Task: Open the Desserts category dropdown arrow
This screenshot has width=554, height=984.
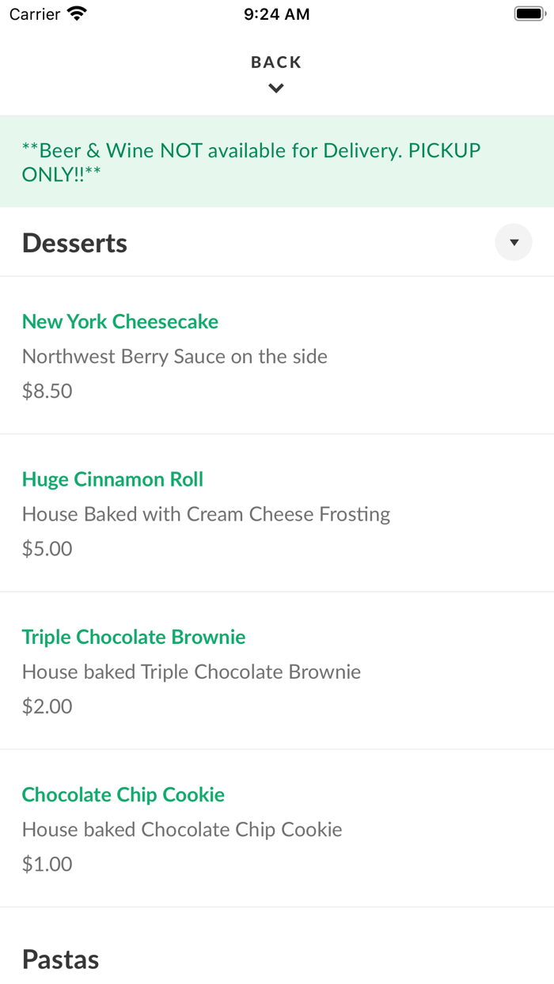Action: (x=514, y=243)
